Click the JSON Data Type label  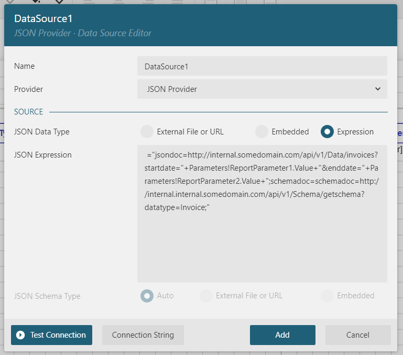pos(41,132)
